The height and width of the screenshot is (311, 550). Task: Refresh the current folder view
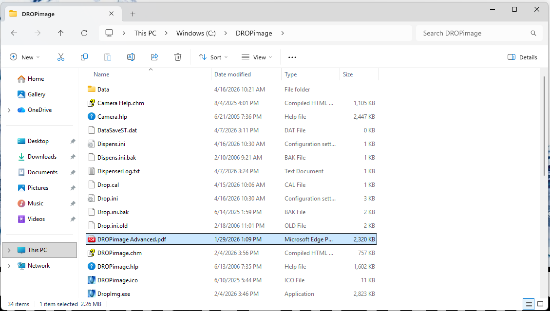[x=84, y=33]
